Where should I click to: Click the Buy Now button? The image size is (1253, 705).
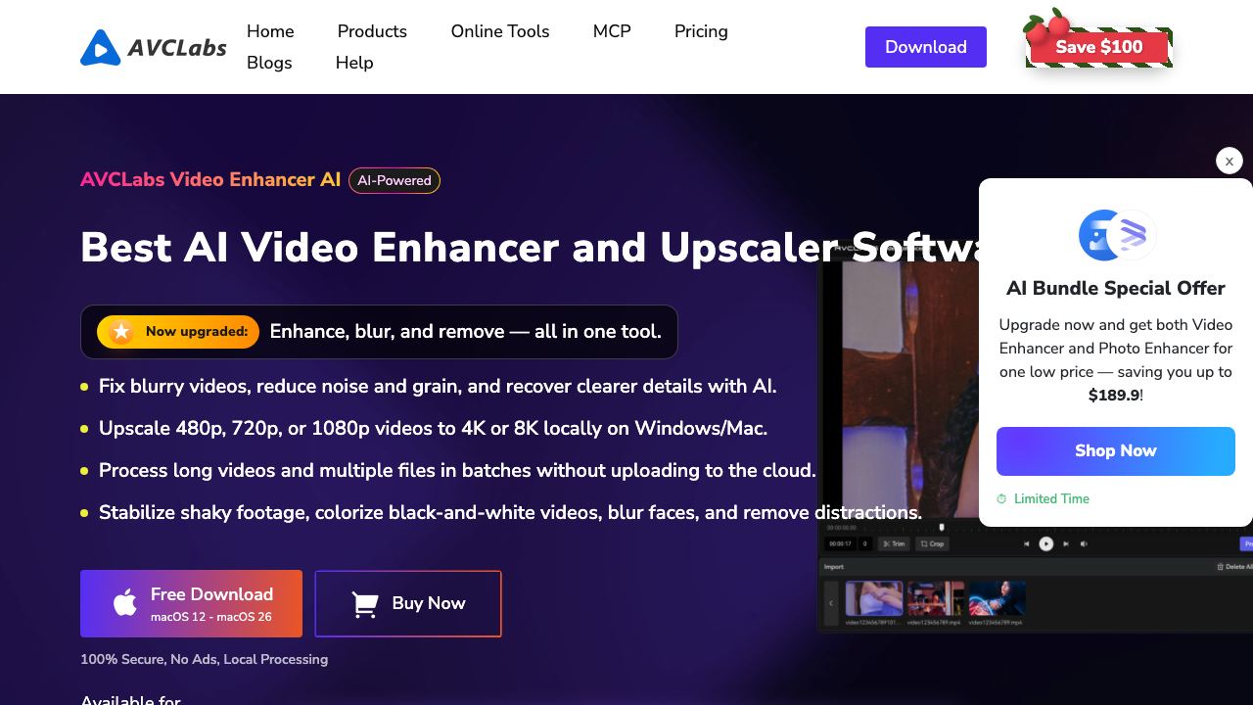point(408,603)
